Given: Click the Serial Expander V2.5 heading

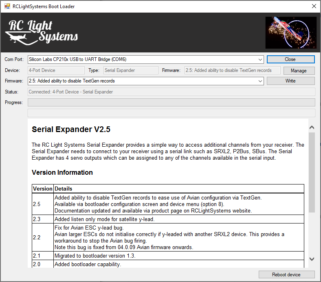Looking at the screenshot, I should click(x=71, y=130).
